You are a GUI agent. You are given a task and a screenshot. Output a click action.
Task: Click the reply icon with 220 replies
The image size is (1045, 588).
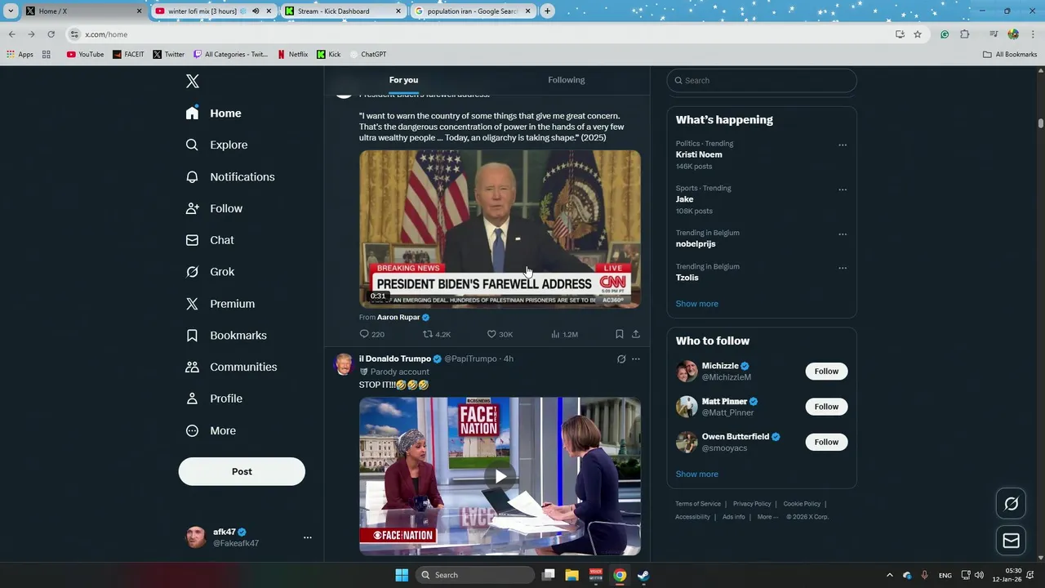[x=364, y=334]
